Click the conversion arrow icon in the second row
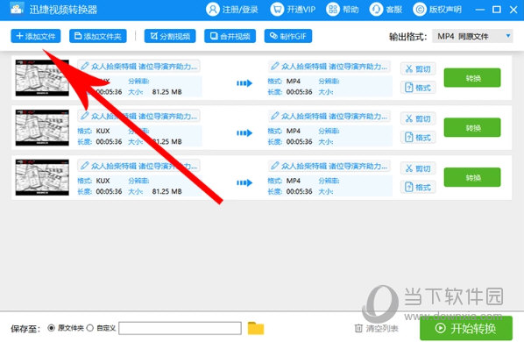The image size is (524, 342). [x=244, y=133]
